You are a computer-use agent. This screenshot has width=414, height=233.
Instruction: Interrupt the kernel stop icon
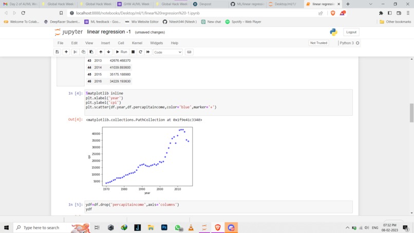[x=133, y=52]
